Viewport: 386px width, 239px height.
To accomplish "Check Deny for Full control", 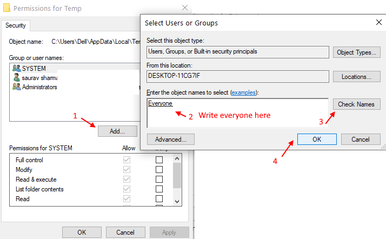I will [x=159, y=160].
